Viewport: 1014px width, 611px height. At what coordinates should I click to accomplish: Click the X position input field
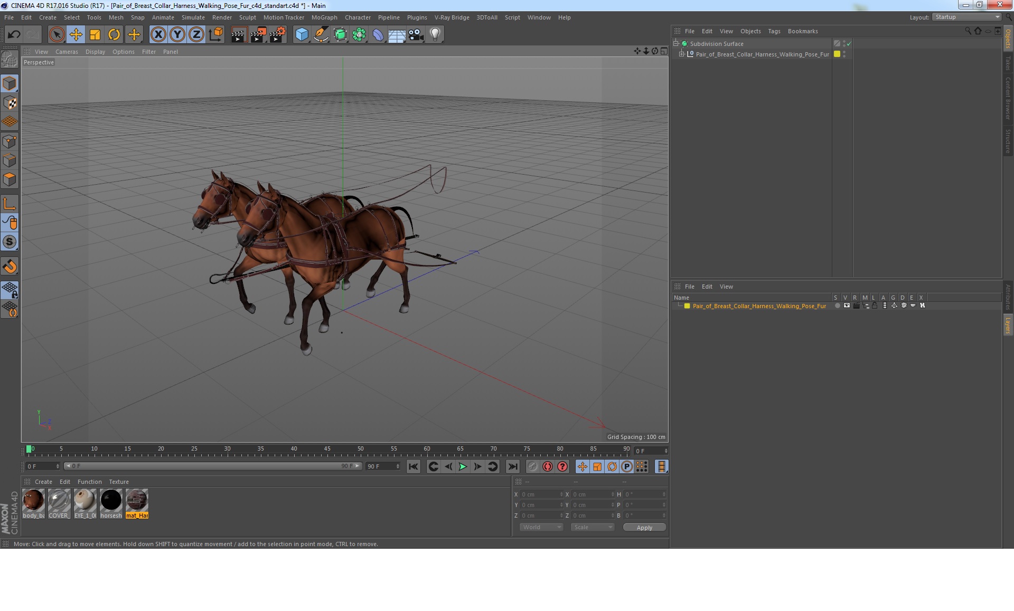tap(541, 494)
